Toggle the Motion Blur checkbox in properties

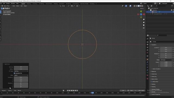click(x=152, y=82)
